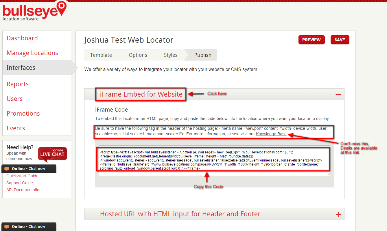Open the Quick-start Guide link
This screenshot has height=231, width=387.
click(x=22, y=176)
